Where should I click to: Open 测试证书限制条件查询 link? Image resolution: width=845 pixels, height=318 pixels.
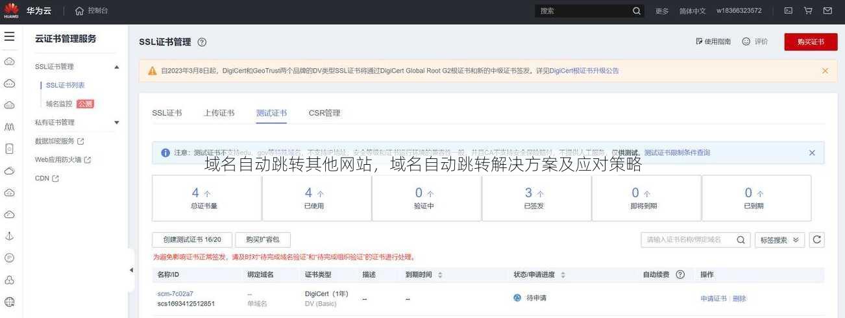677,153
